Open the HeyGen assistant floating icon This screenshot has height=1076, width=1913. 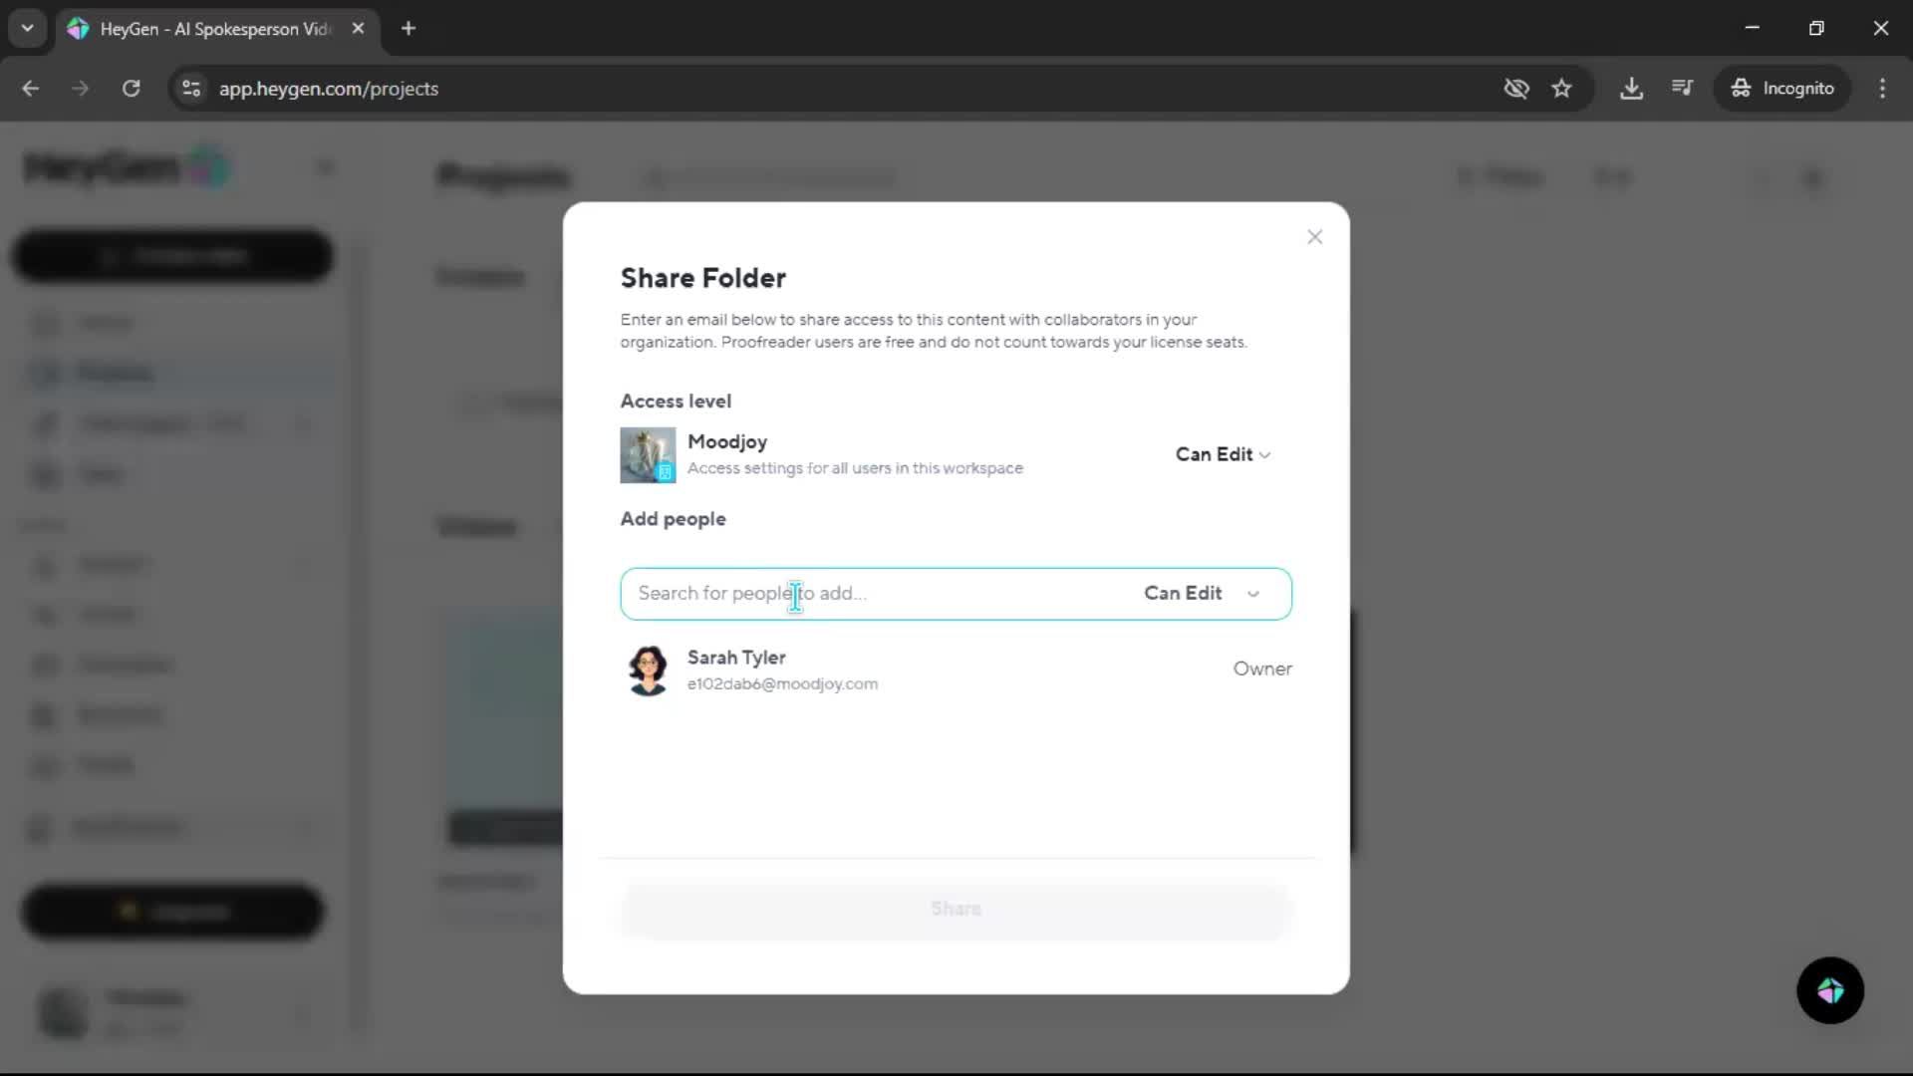point(1829,990)
